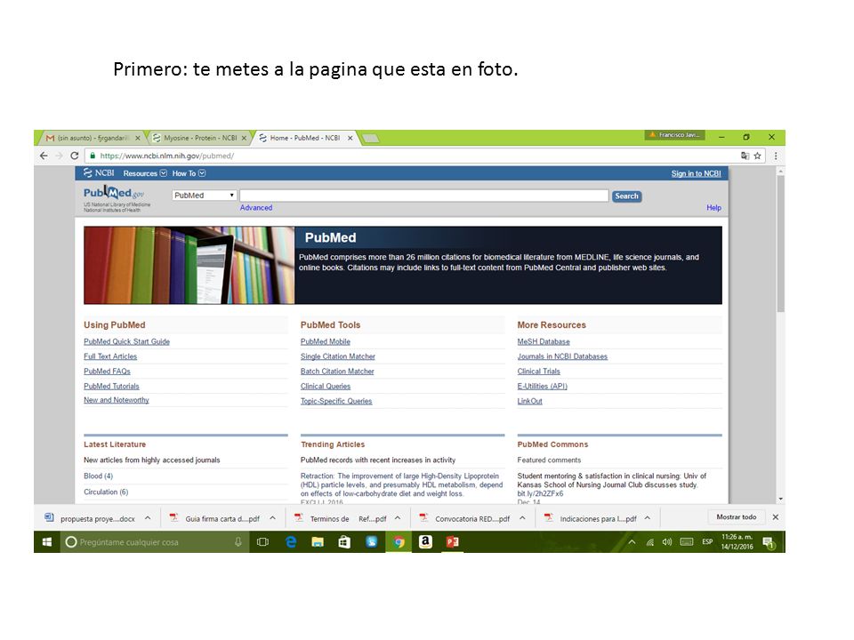Click the PubMed search text field

pyautogui.click(x=423, y=196)
